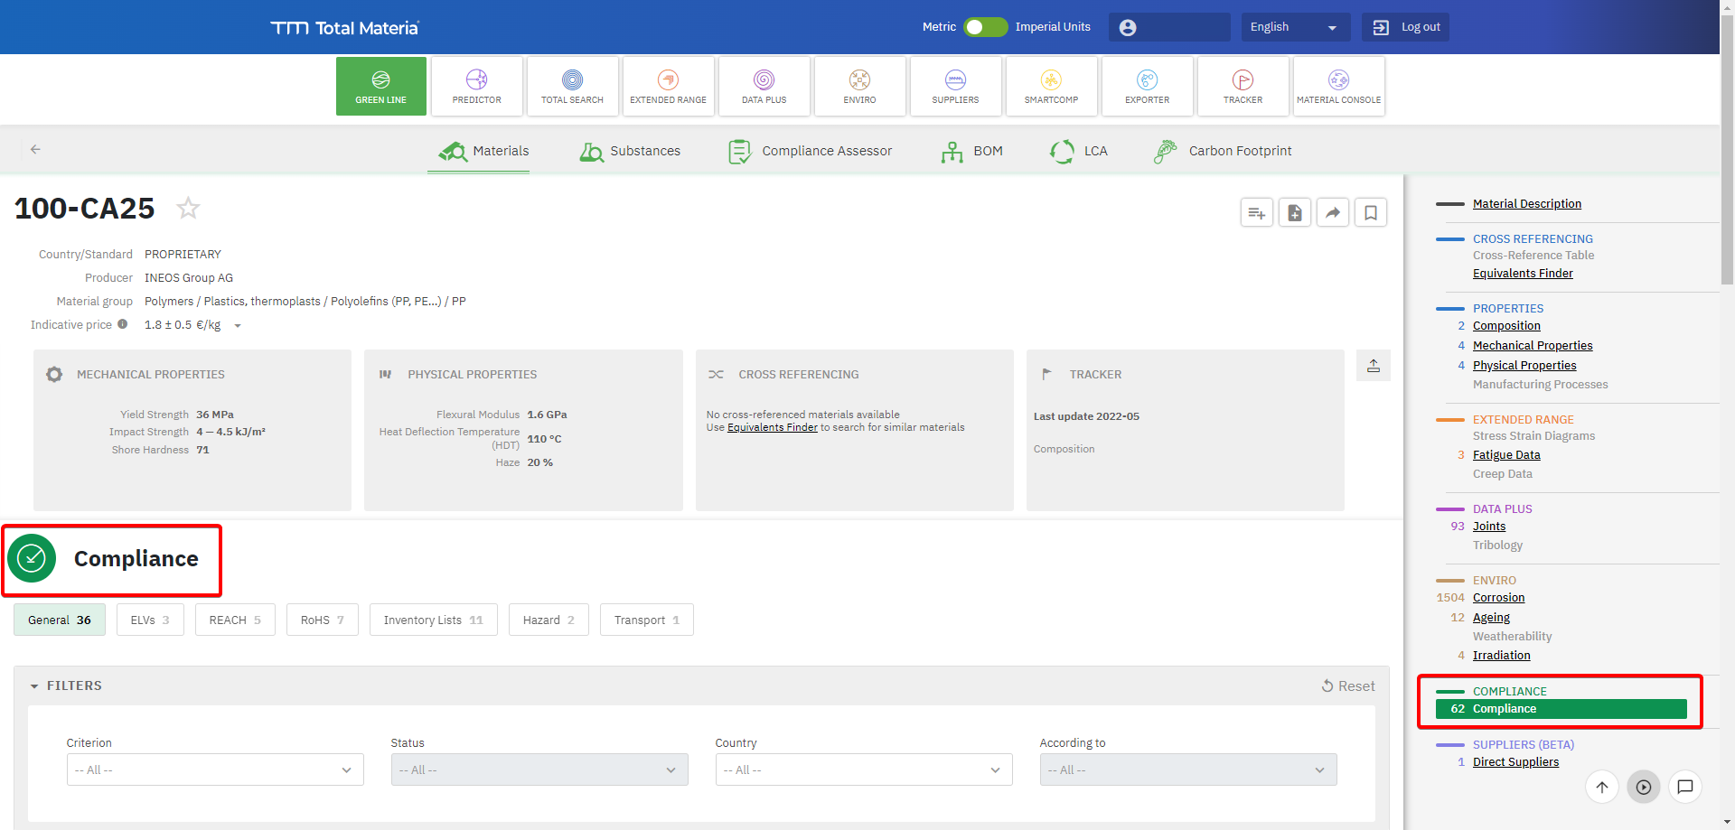Switch to the REACH tab
This screenshot has height=830, width=1735.
click(x=235, y=620)
